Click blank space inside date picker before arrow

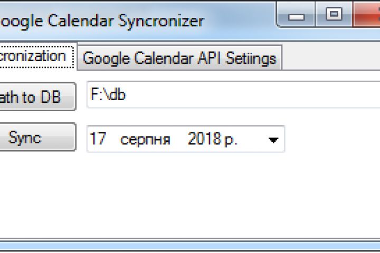point(252,139)
